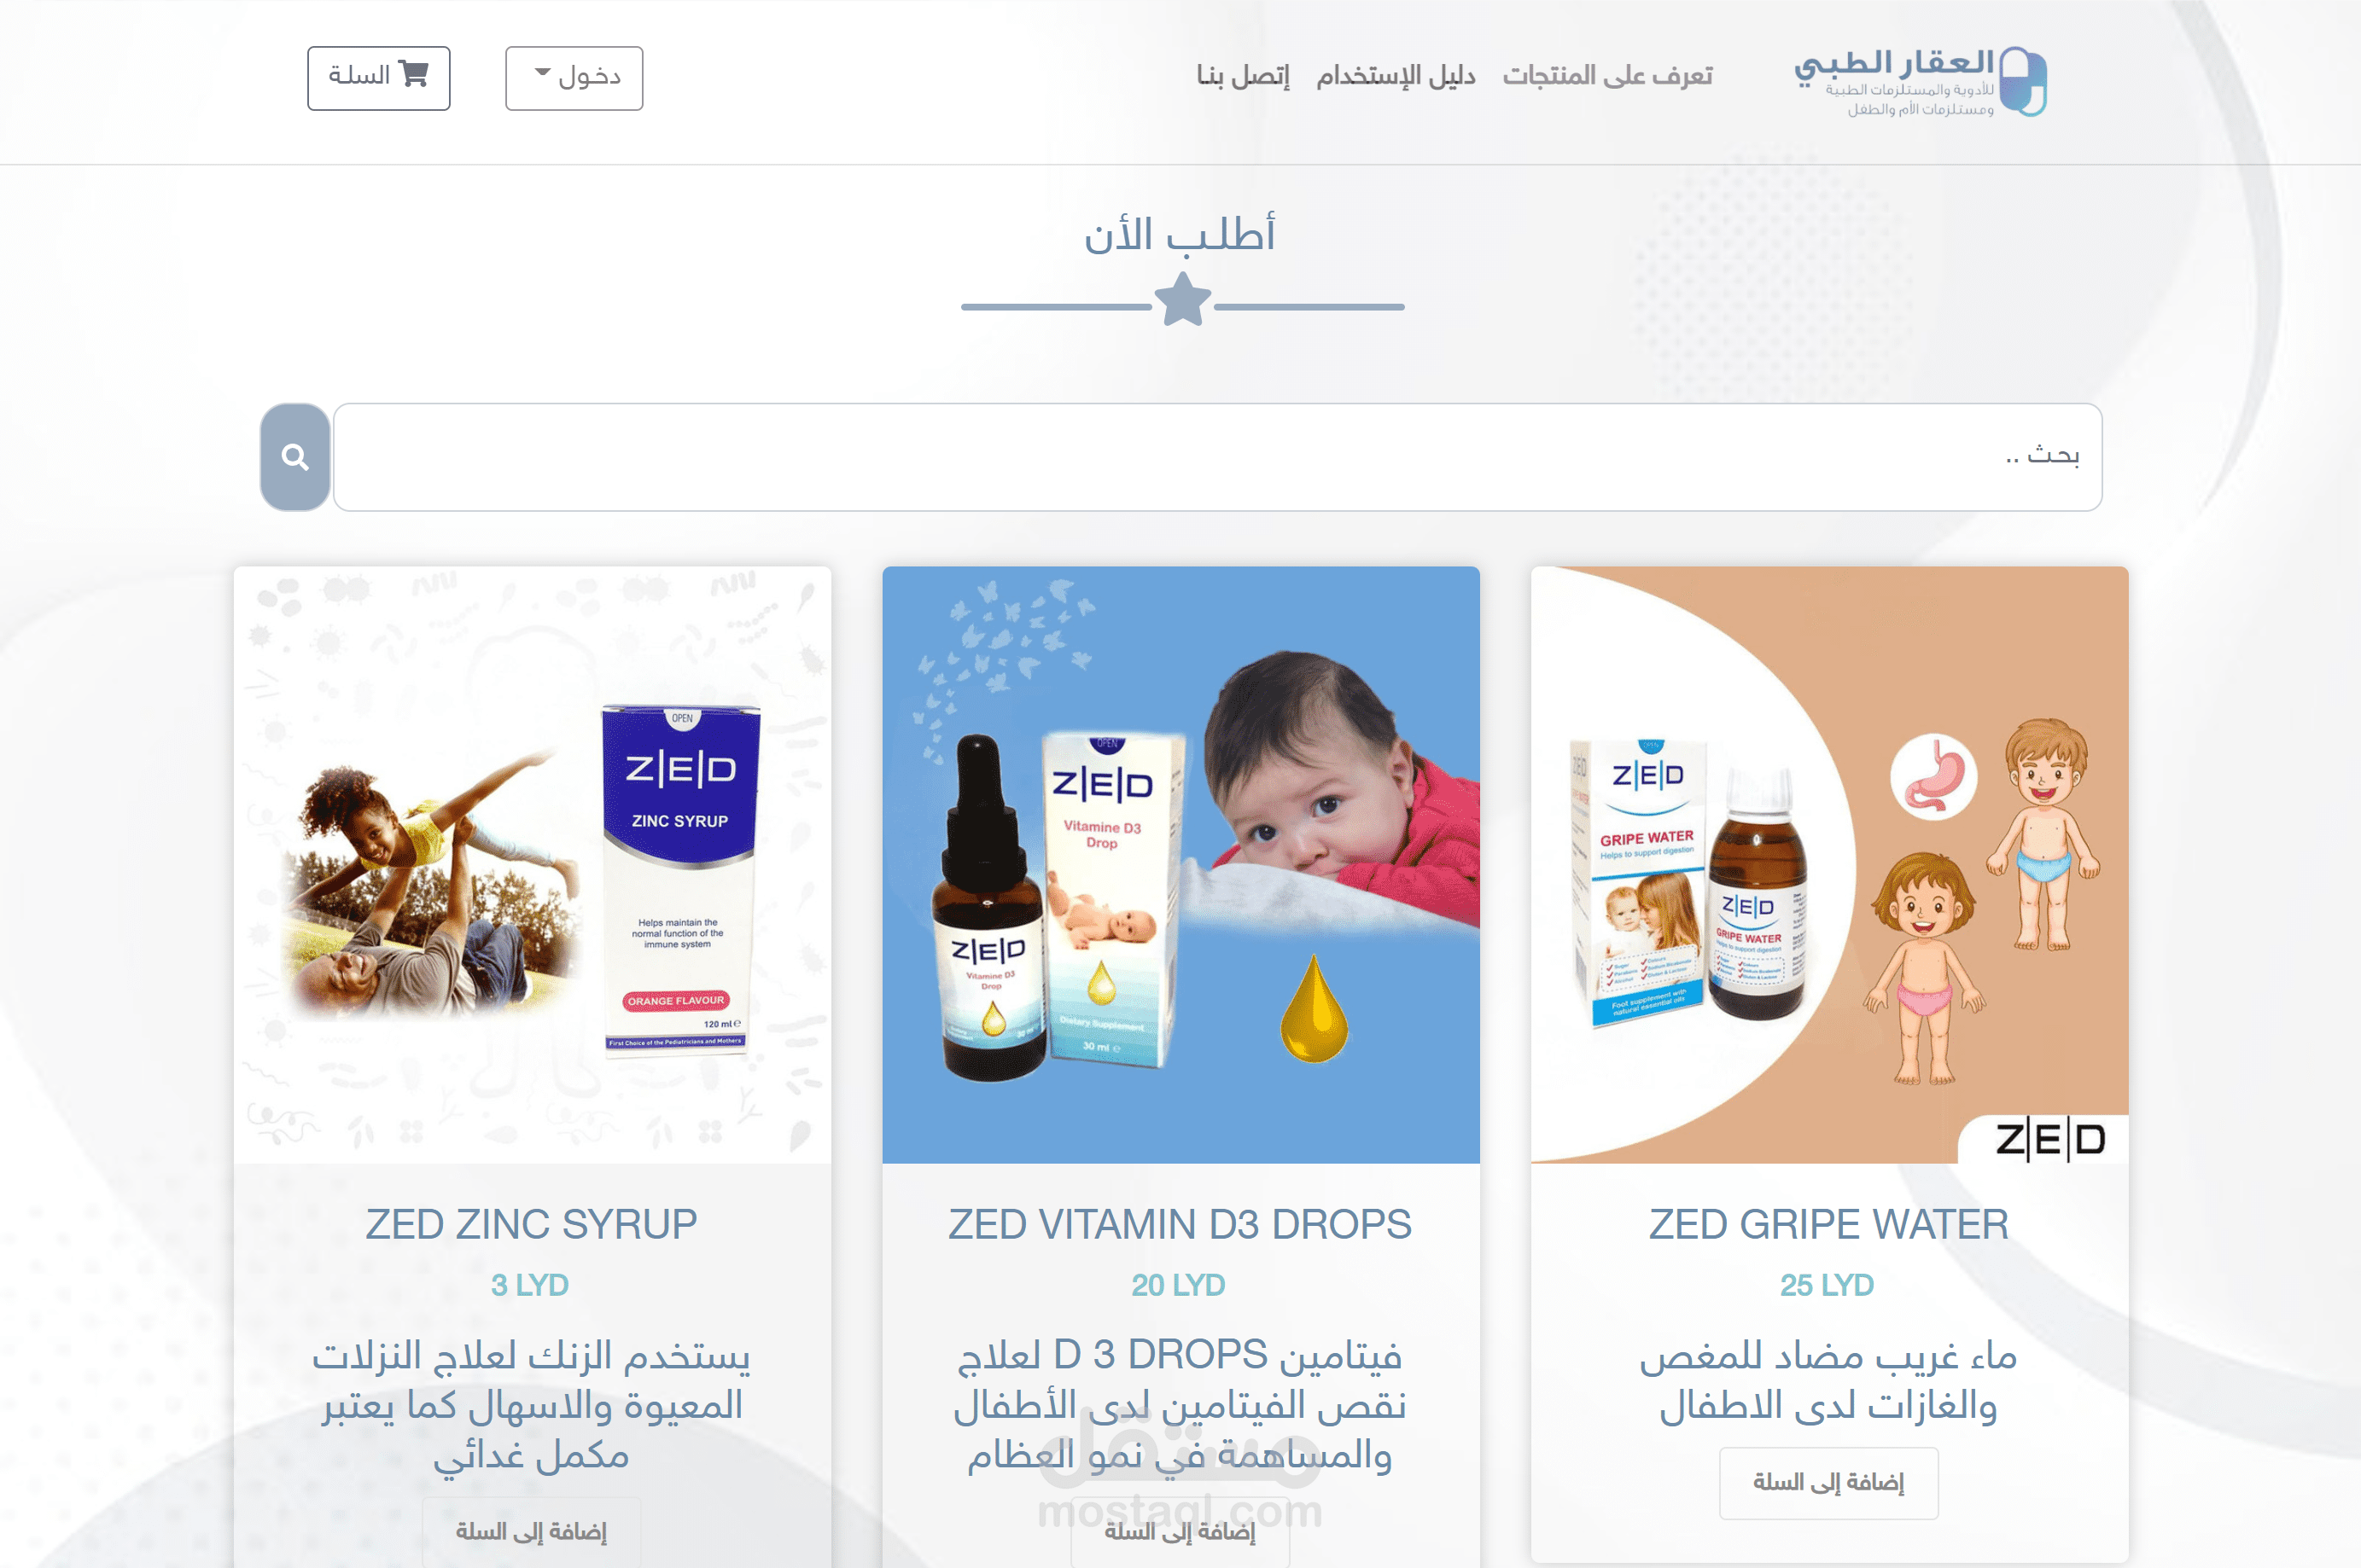Viewport: 2361px width, 1568px height.
Task: Open تعرف على المنتجات menu item
Action: [x=1607, y=76]
